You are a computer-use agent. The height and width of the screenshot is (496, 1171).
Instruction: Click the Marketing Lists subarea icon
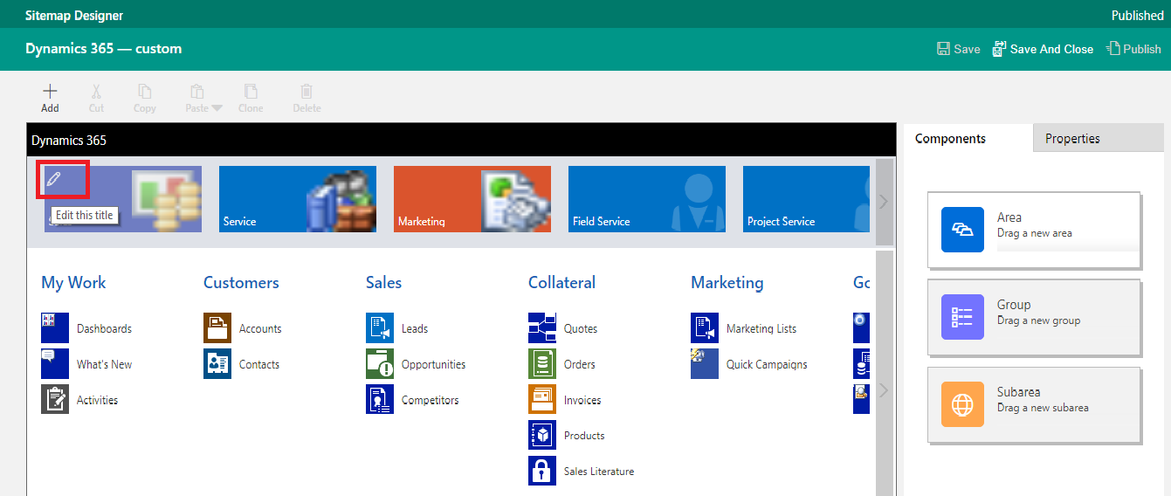click(x=705, y=328)
